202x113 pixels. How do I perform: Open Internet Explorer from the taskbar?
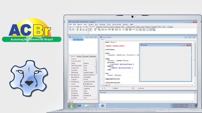point(79,106)
